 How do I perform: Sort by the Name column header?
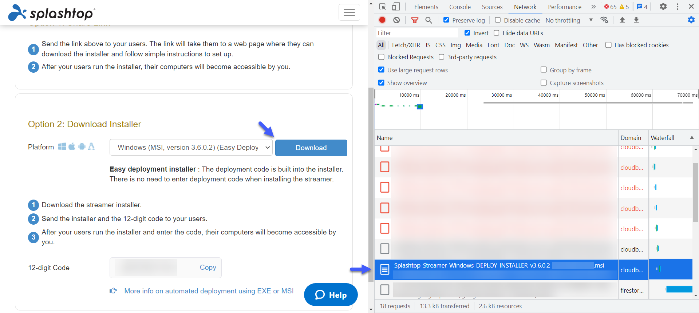[496, 138]
